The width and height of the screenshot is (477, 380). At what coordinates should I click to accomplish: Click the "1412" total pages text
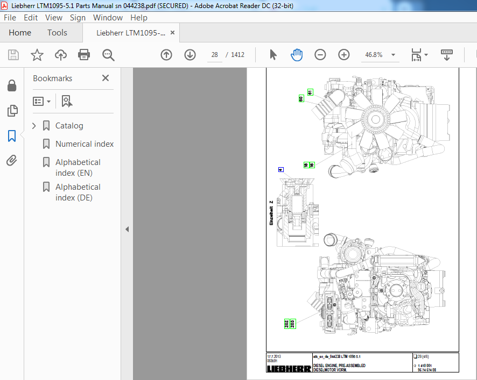(x=237, y=55)
